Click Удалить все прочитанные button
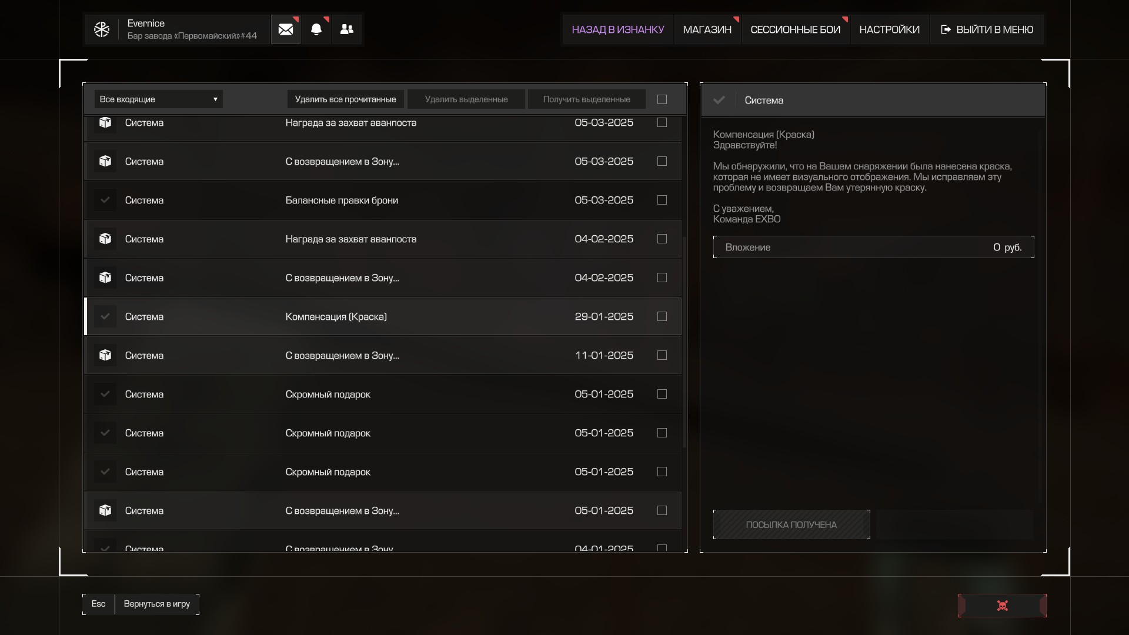The width and height of the screenshot is (1129, 635). click(x=345, y=99)
